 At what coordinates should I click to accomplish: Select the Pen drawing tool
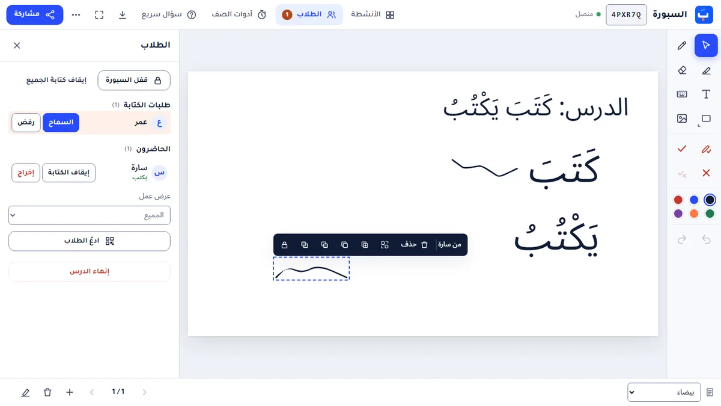682,46
